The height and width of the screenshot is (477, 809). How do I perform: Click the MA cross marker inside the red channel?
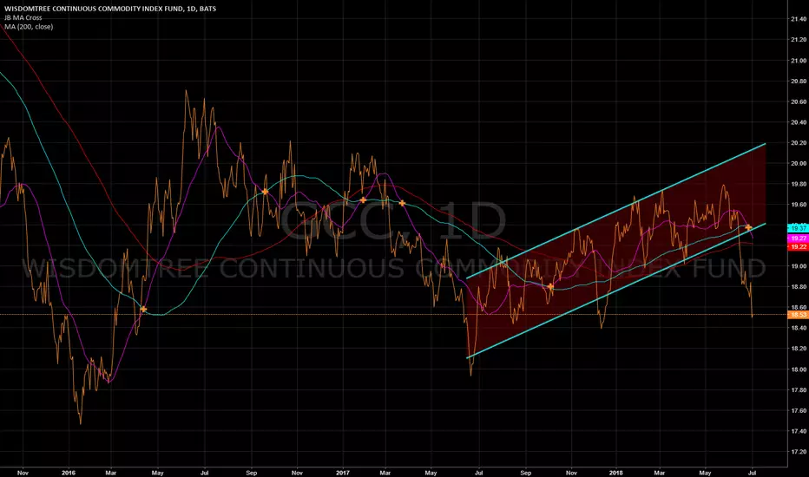pyautogui.click(x=550, y=286)
